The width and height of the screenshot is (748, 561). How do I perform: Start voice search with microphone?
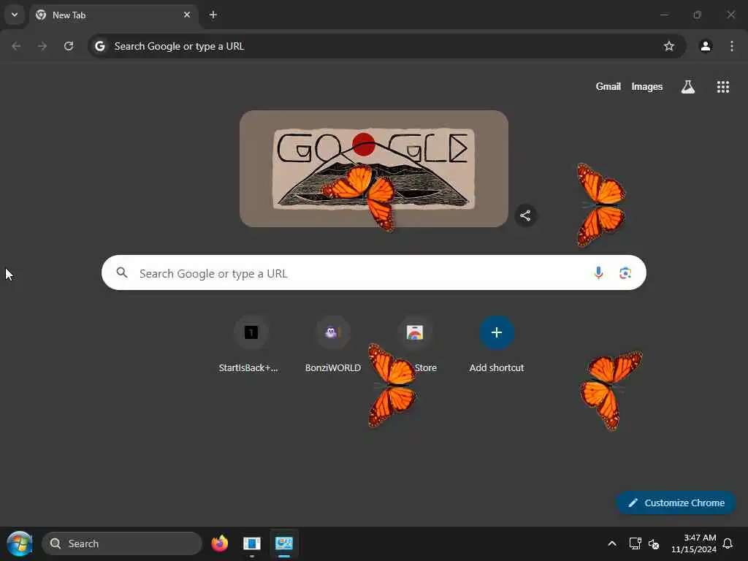[x=598, y=272]
